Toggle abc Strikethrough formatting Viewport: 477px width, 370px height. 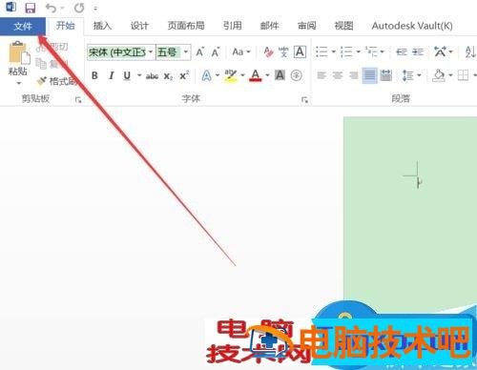(x=152, y=76)
